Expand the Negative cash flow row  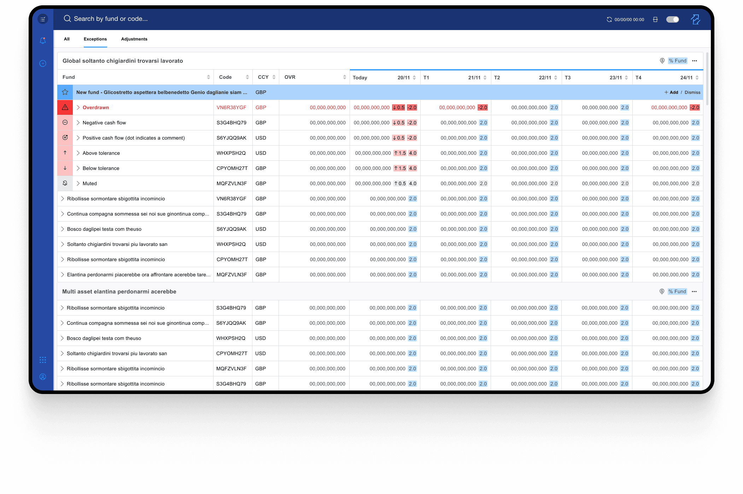[78, 123]
